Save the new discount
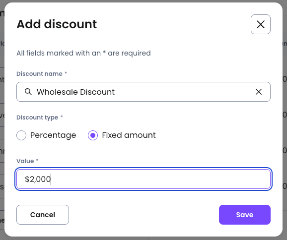This screenshot has height=240, width=287. (x=244, y=215)
